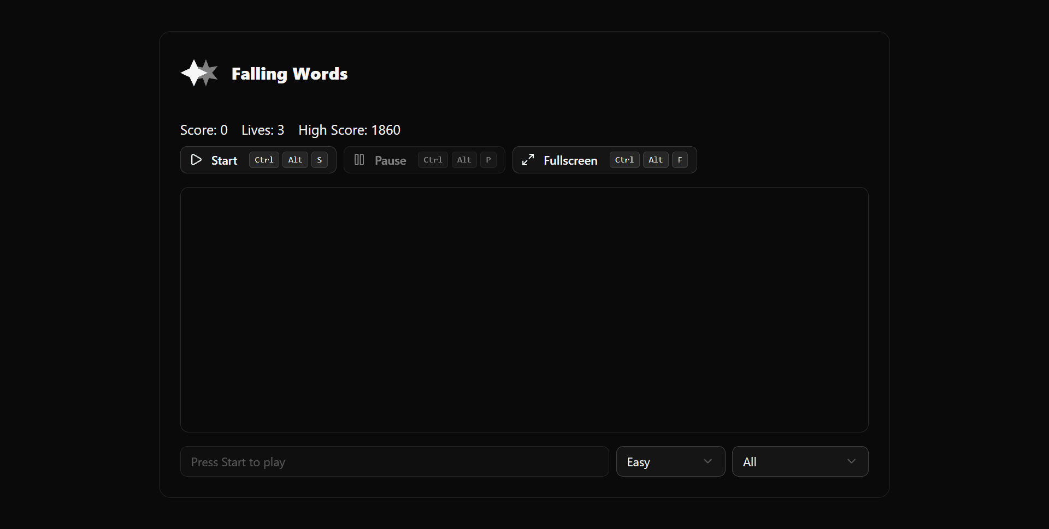This screenshot has width=1049, height=529.
Task: Click the Ctrl keycap on the Fullscreen button
Action: point(624,160)
